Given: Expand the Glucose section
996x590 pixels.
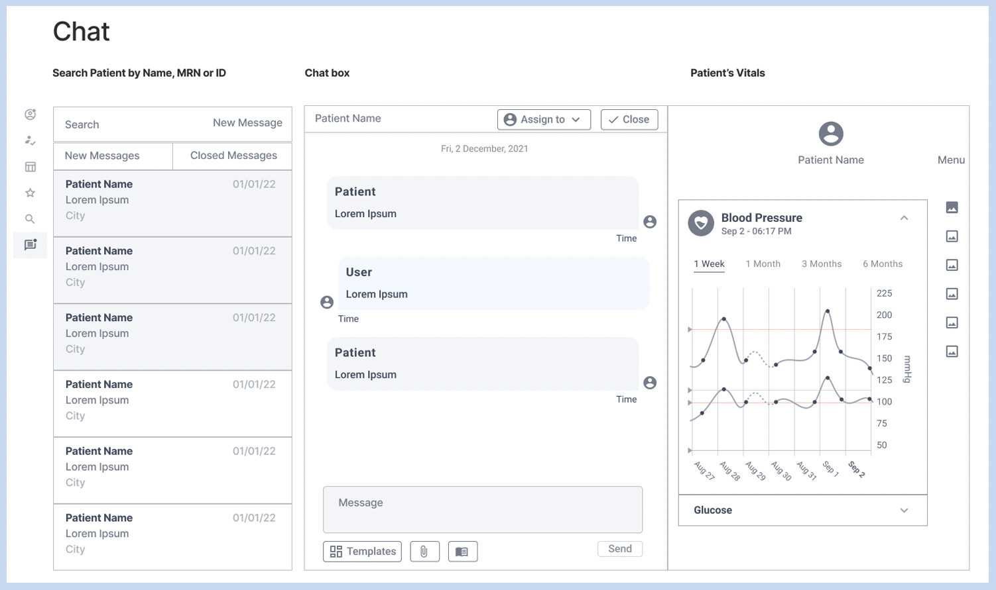Looking at the screenshot, I should point(904,511).
